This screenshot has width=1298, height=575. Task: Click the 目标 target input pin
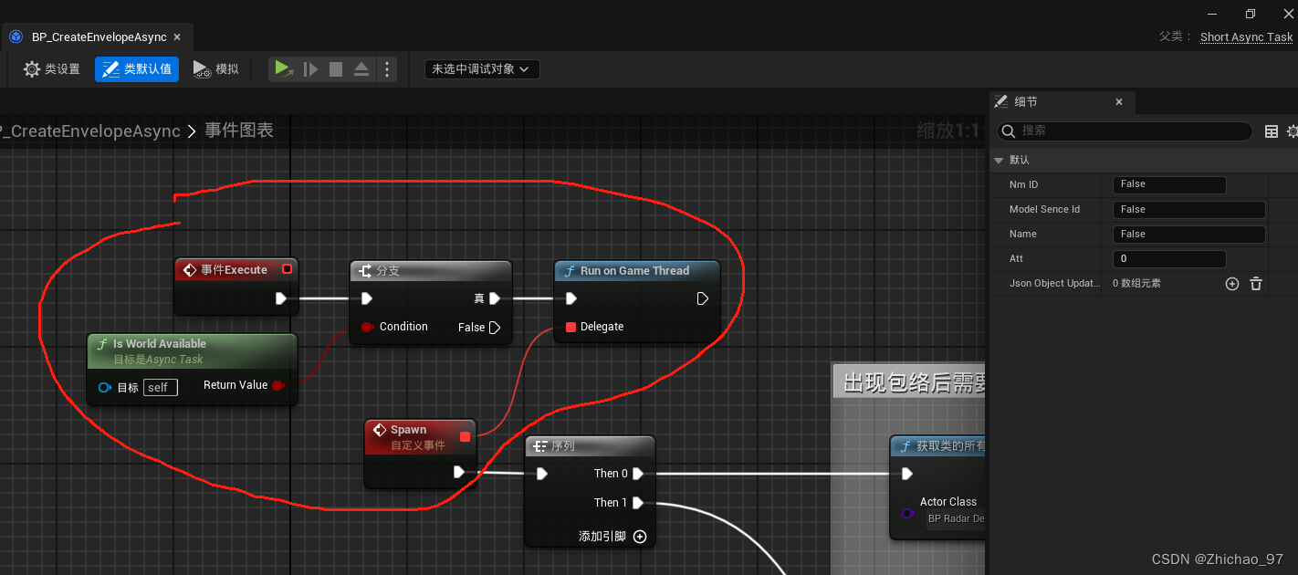(x=104, y=388)
